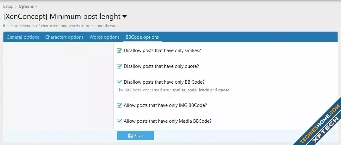Expand the dropdown arrow beside the page title
This screenshot has width=341, height=145.
(x=125, y=16)
